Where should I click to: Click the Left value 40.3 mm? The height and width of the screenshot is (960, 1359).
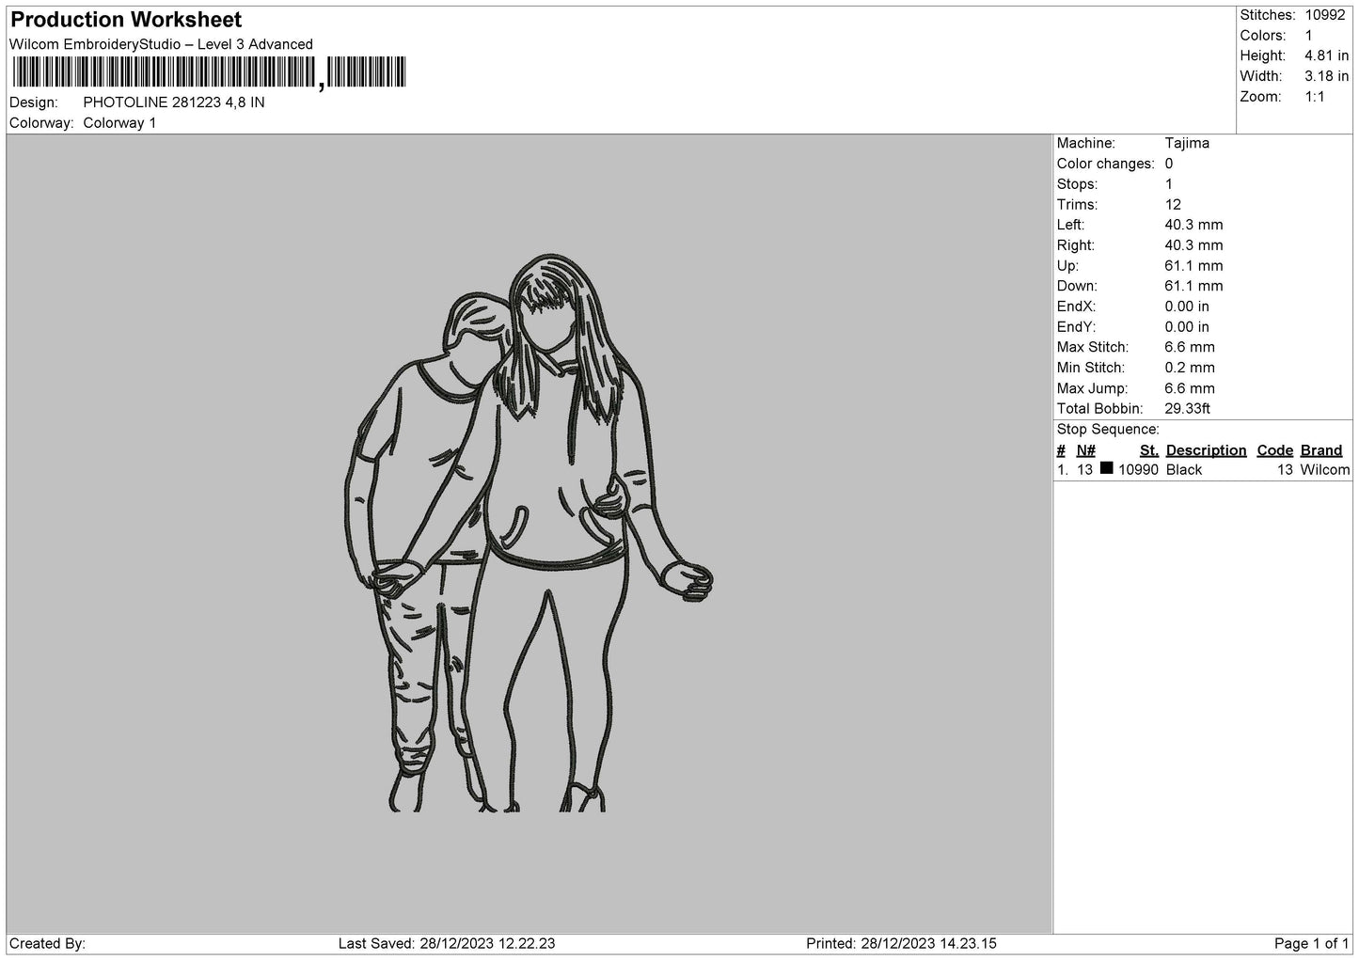click(1193, 225)
